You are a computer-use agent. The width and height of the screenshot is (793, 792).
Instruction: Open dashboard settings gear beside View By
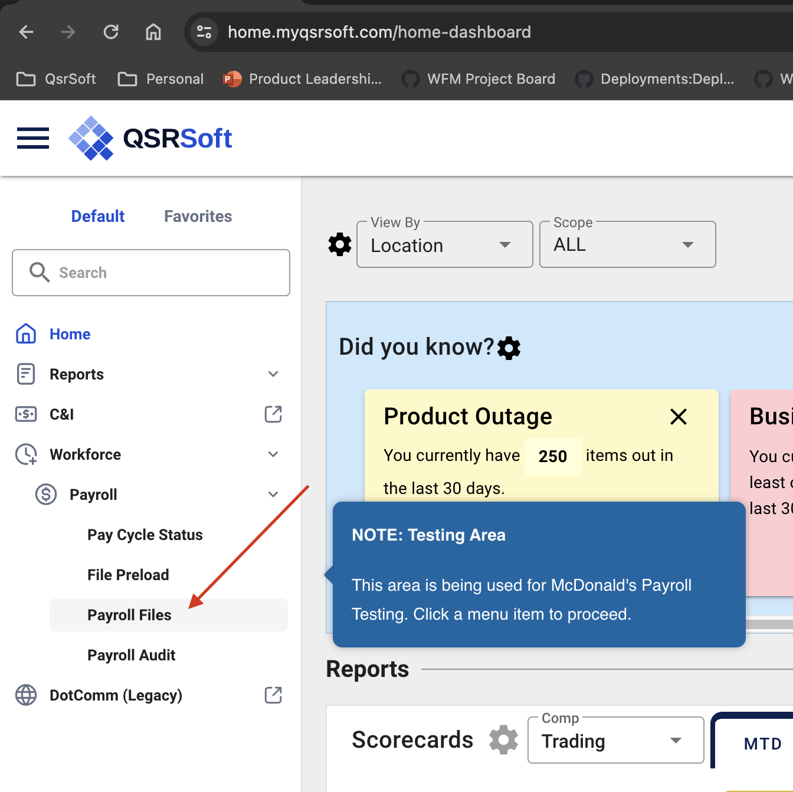pyautogui.click(x=340, y=244)
